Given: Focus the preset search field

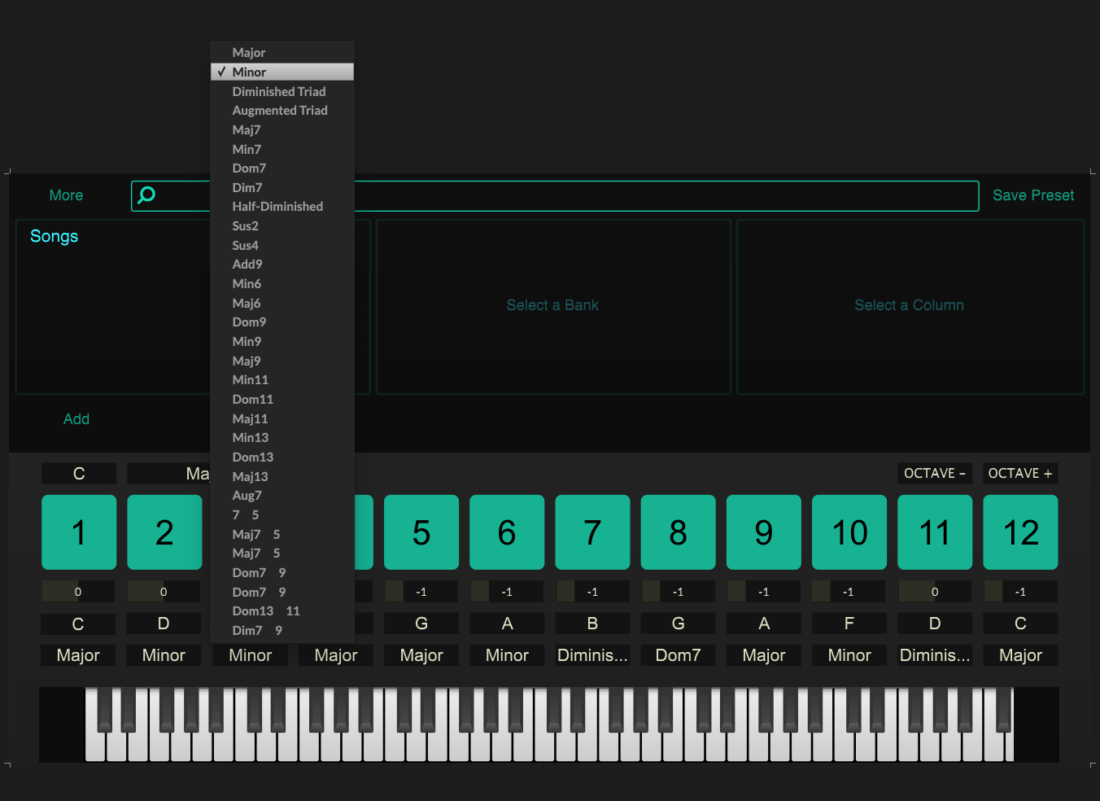Looking at the screenshot, I should (555, 196).
